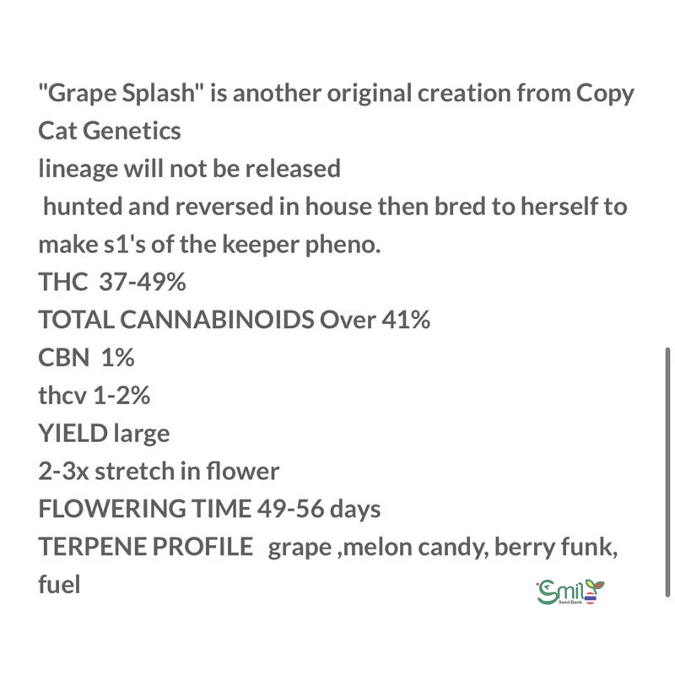The height and width of the screenshot is (675, 675).
Task: Click the "Cat Genetics" text
Action: pos(110,132)
